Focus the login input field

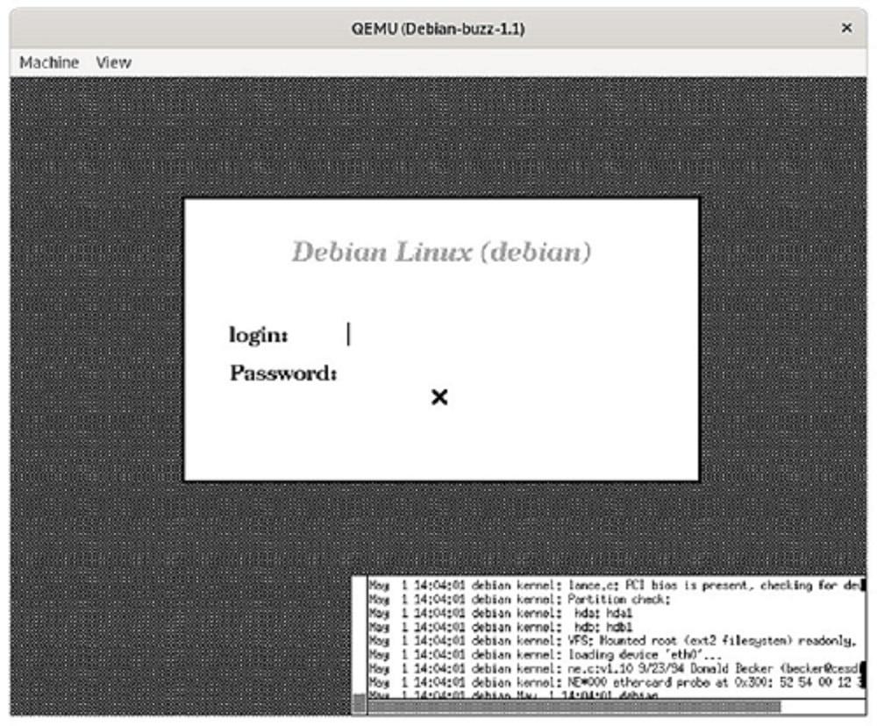coord(438,335)
